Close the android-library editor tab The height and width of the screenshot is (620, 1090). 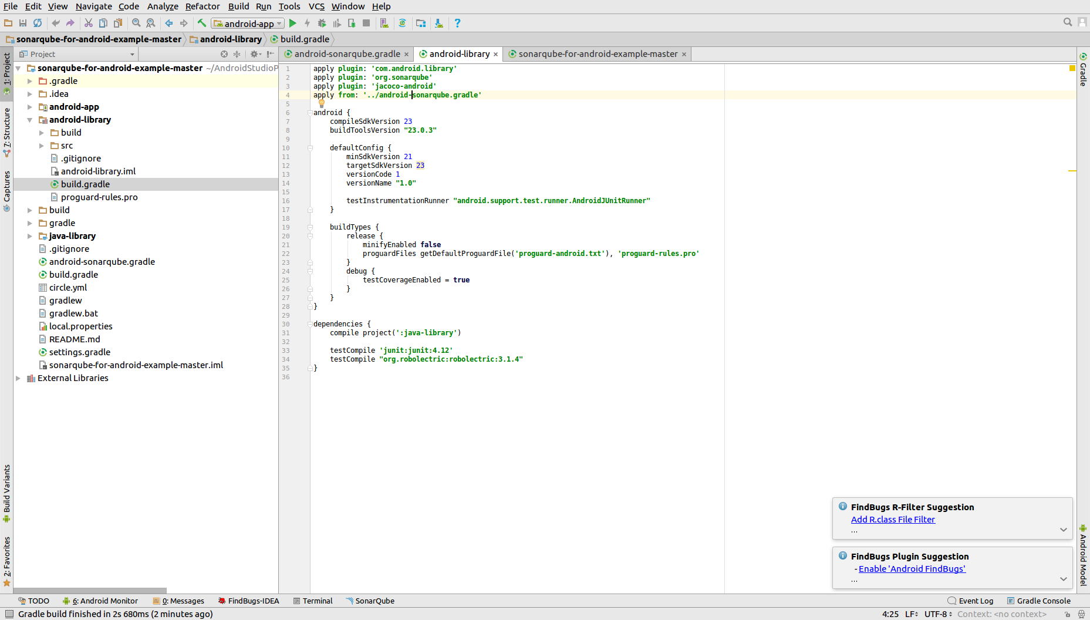click(495, 55)
